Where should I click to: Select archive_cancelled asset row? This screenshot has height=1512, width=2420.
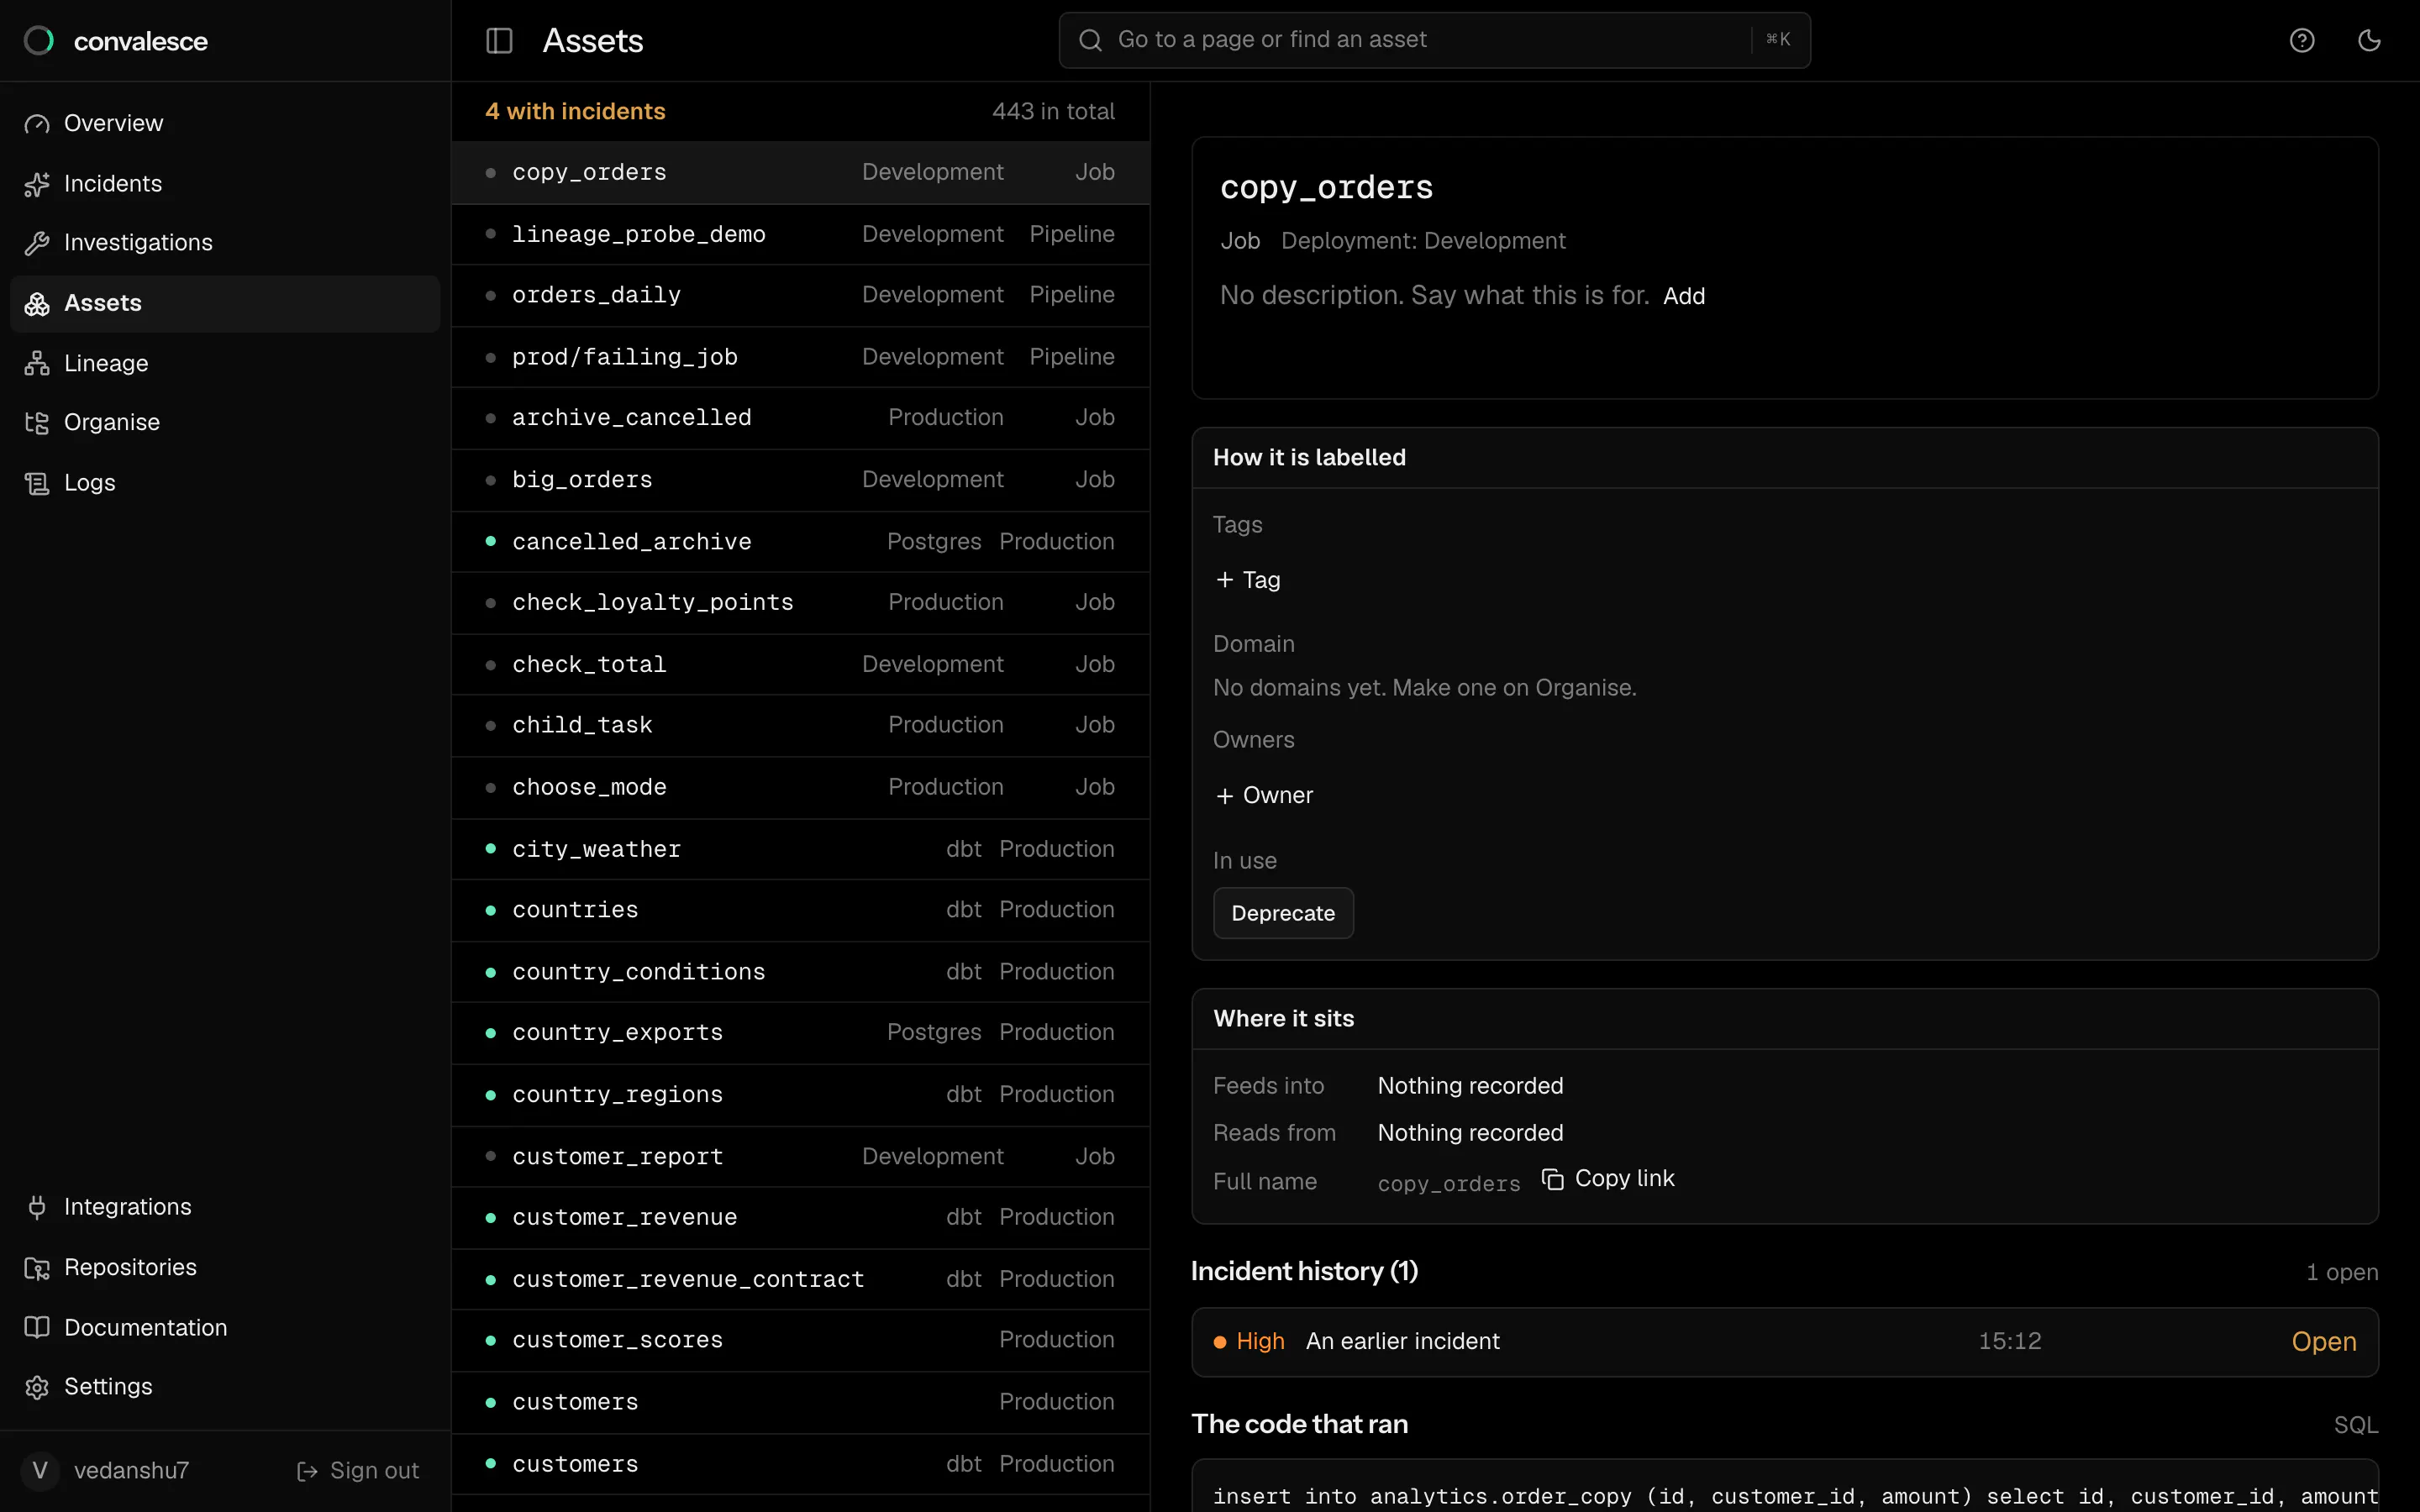800,418
